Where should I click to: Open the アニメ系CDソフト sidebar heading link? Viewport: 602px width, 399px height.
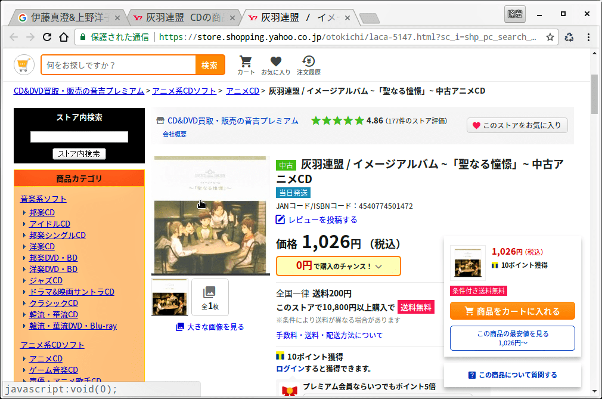click(52, 345)
